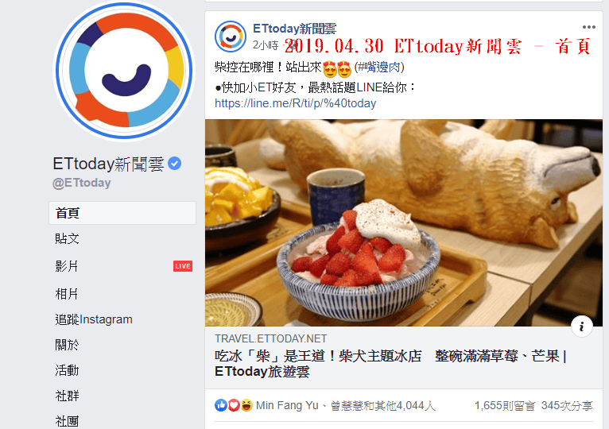
Task: Click the Like reaction icon
Action: tap(220, 405)
